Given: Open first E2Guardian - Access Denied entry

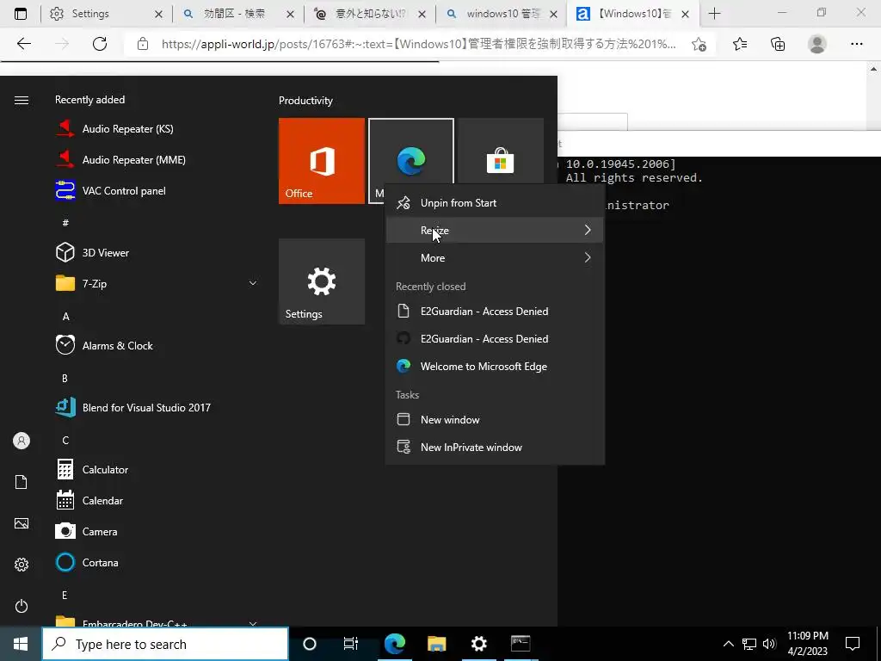Looking at the screenshot, I should click(x=495, y=311).
